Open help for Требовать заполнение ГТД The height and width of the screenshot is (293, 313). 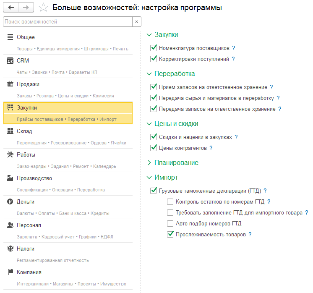[x=307, y=212]
